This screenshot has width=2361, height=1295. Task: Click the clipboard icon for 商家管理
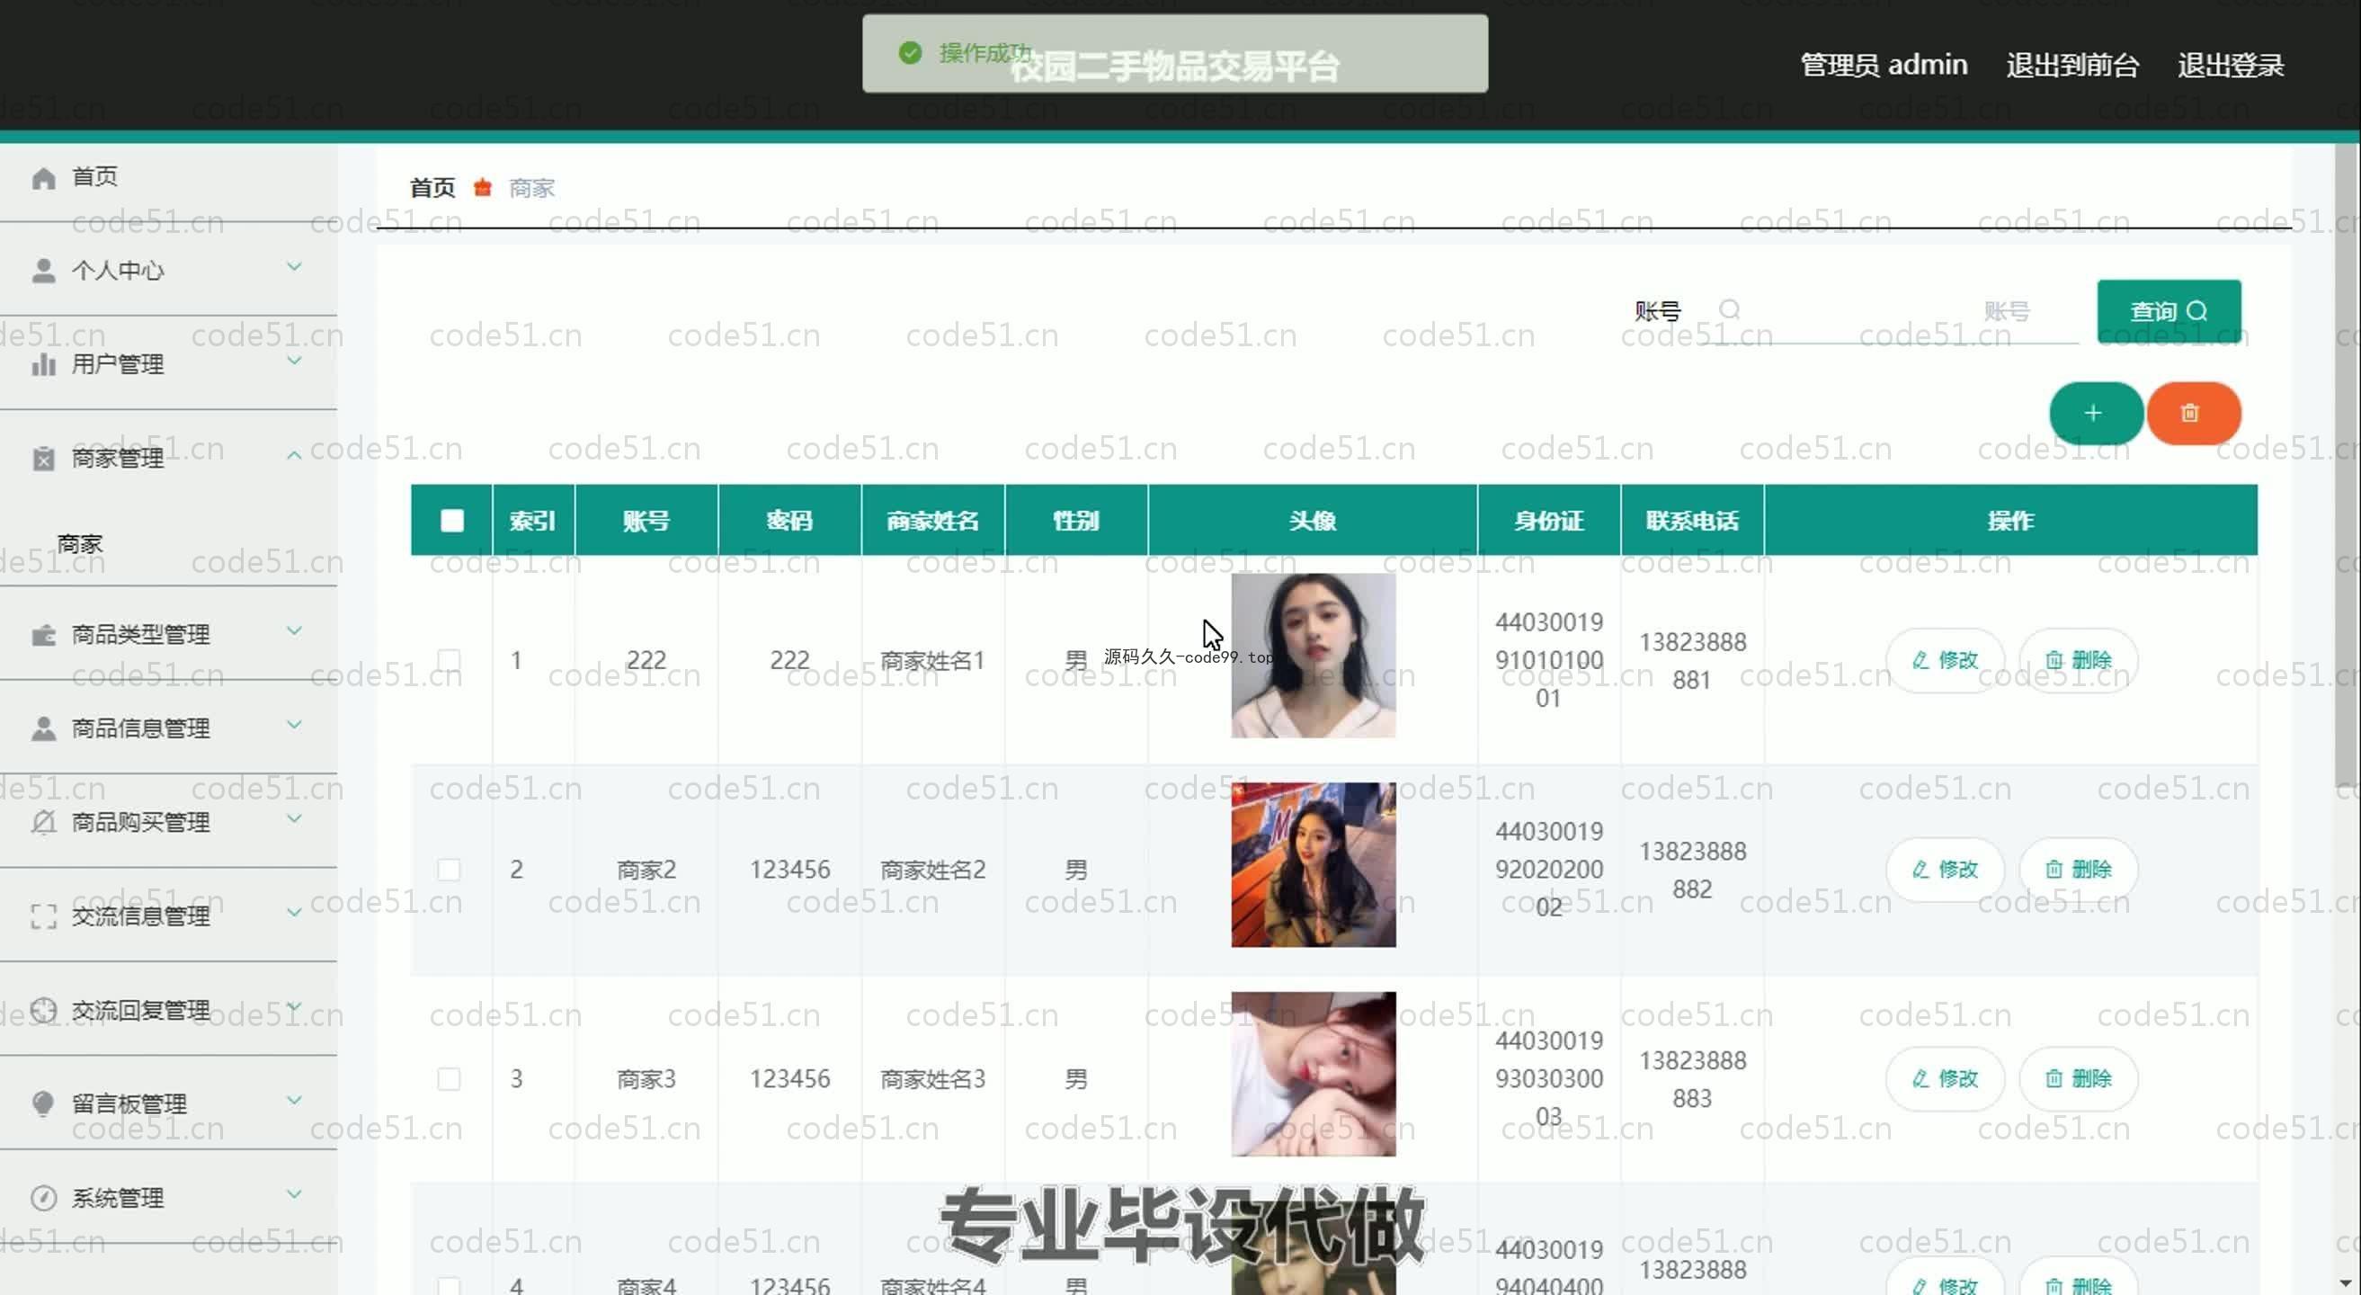tap(43, 459)
